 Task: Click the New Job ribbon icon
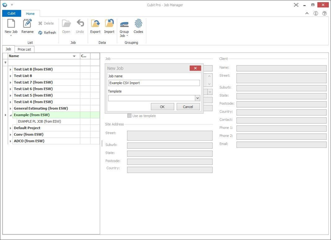click(x=10, y=24)
